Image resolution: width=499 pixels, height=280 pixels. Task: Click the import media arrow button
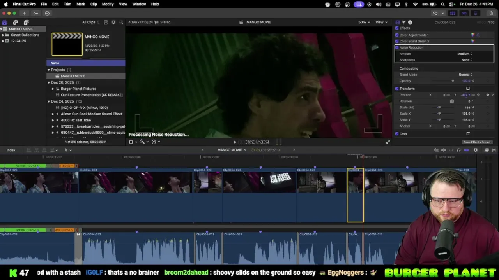tap(24, 13)
